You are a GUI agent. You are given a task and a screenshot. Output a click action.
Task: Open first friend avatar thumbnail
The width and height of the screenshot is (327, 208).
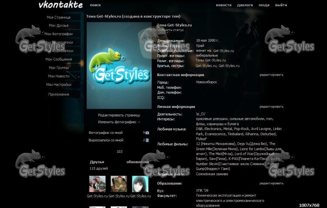[97, 184]
